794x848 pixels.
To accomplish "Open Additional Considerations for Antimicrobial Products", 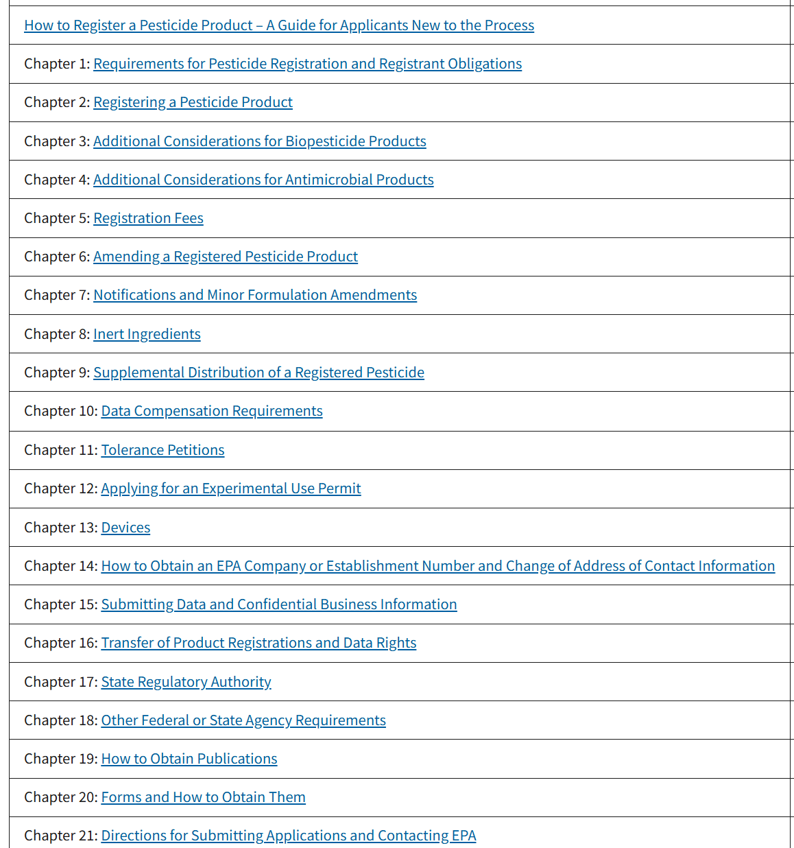I will 263,180.
